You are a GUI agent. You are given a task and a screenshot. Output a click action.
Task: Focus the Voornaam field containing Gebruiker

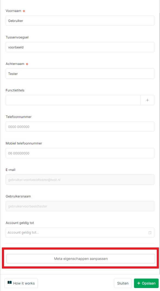(x=80, y=21)
